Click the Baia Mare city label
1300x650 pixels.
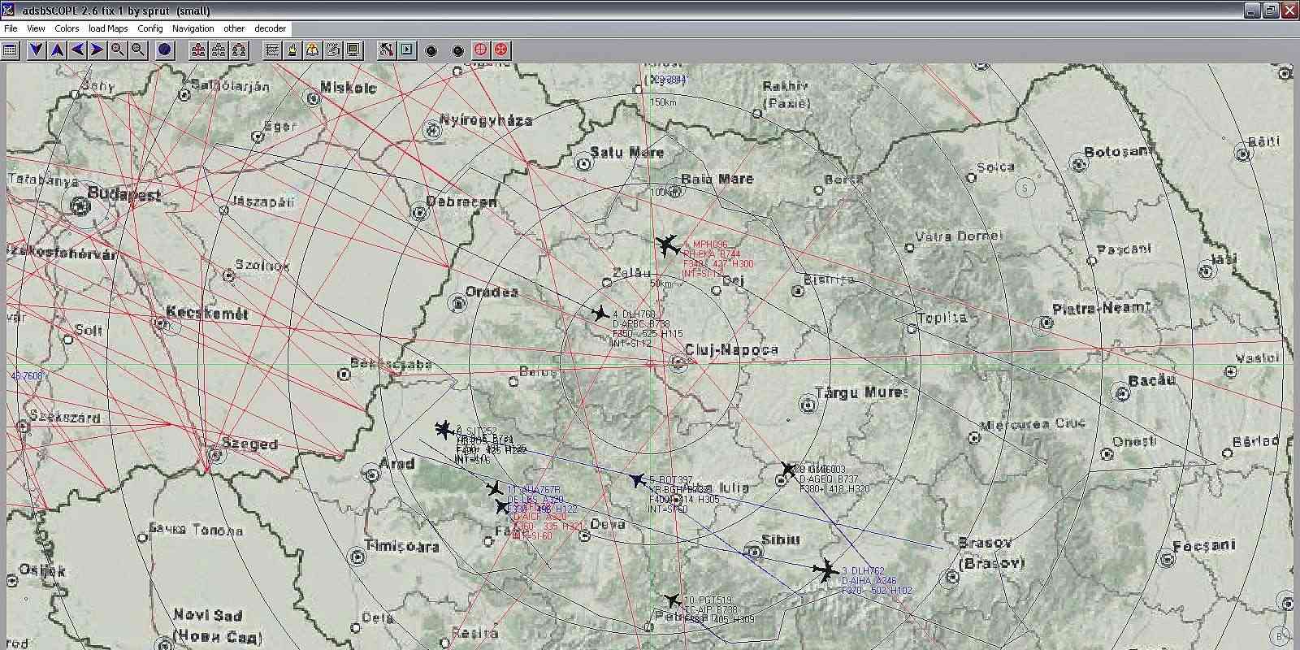click(x=717, y=179)
